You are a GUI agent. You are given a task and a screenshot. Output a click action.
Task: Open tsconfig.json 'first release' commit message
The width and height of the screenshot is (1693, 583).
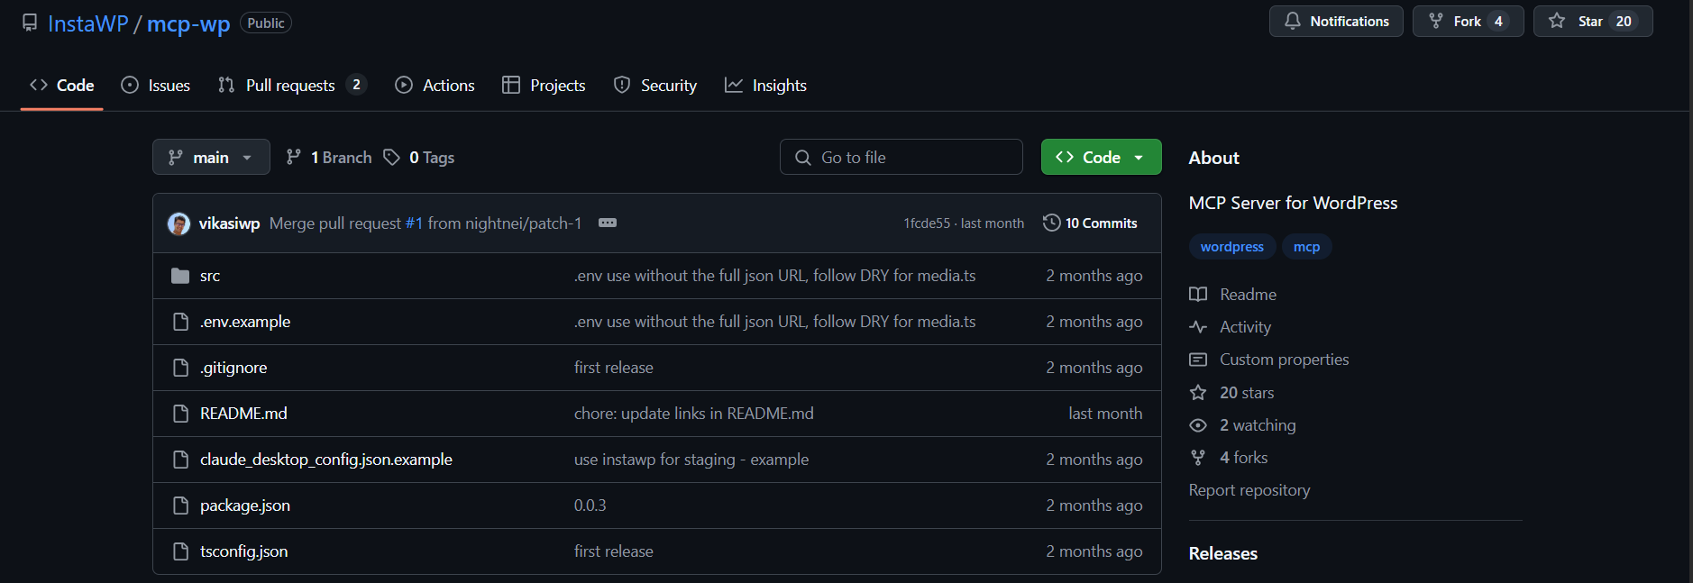[x=614, y=551]
